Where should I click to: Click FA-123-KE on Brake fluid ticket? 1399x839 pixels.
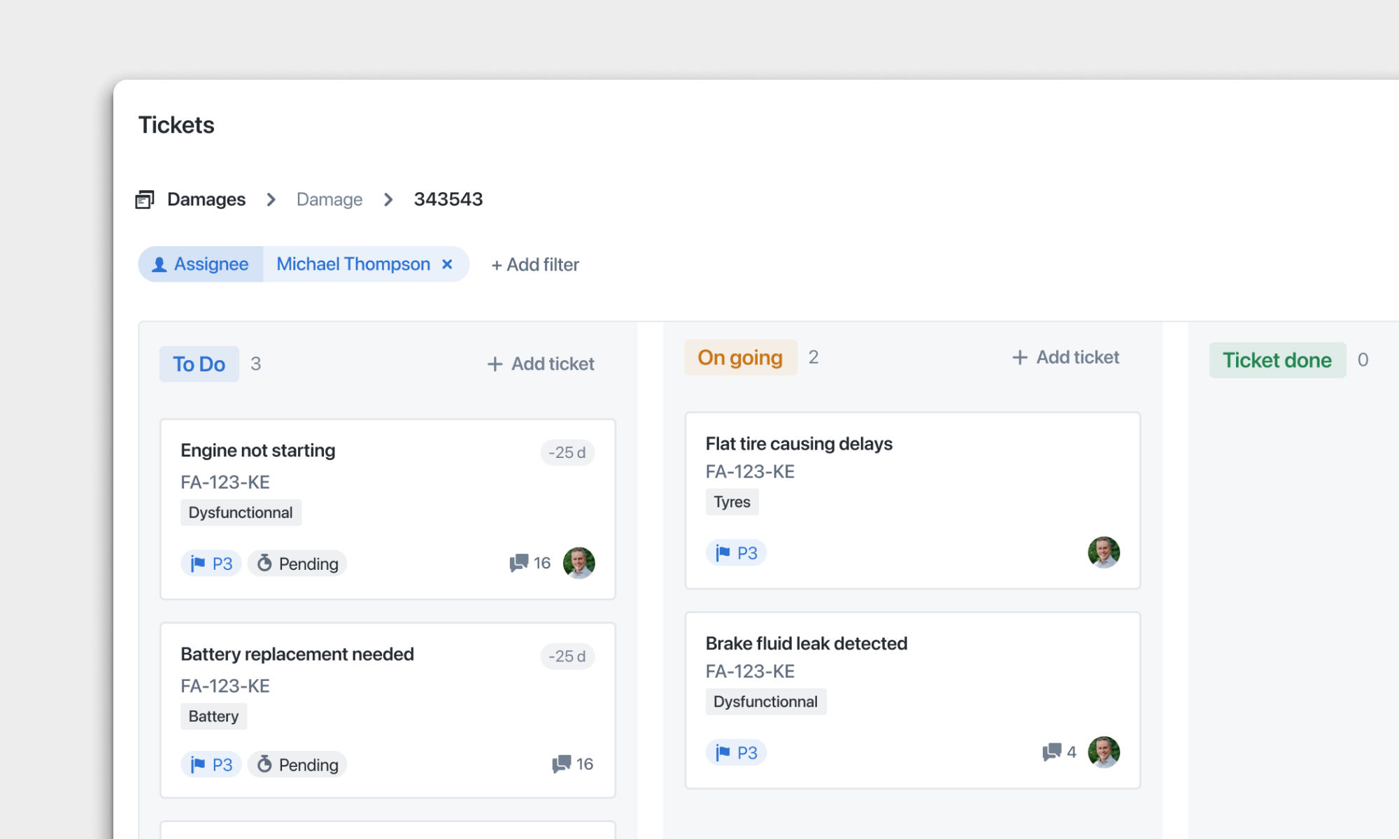tap(750, 672)
